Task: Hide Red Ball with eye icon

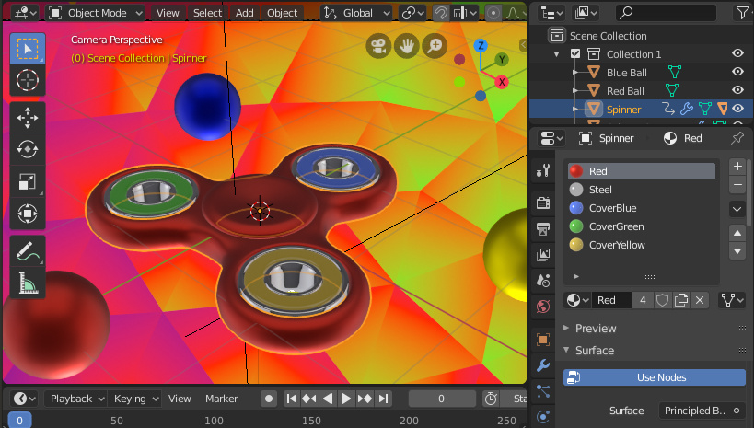Action: pyautogui.click(x=737, y=90)
